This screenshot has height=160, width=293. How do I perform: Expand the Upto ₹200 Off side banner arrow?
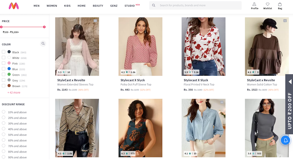click(290, 82)
